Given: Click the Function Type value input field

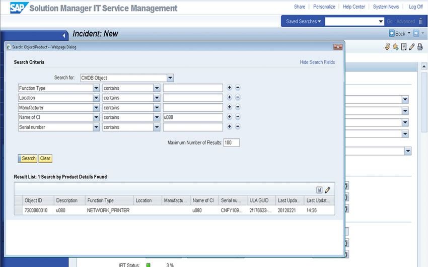Looking at the screenshot, I should coord(193,88).
